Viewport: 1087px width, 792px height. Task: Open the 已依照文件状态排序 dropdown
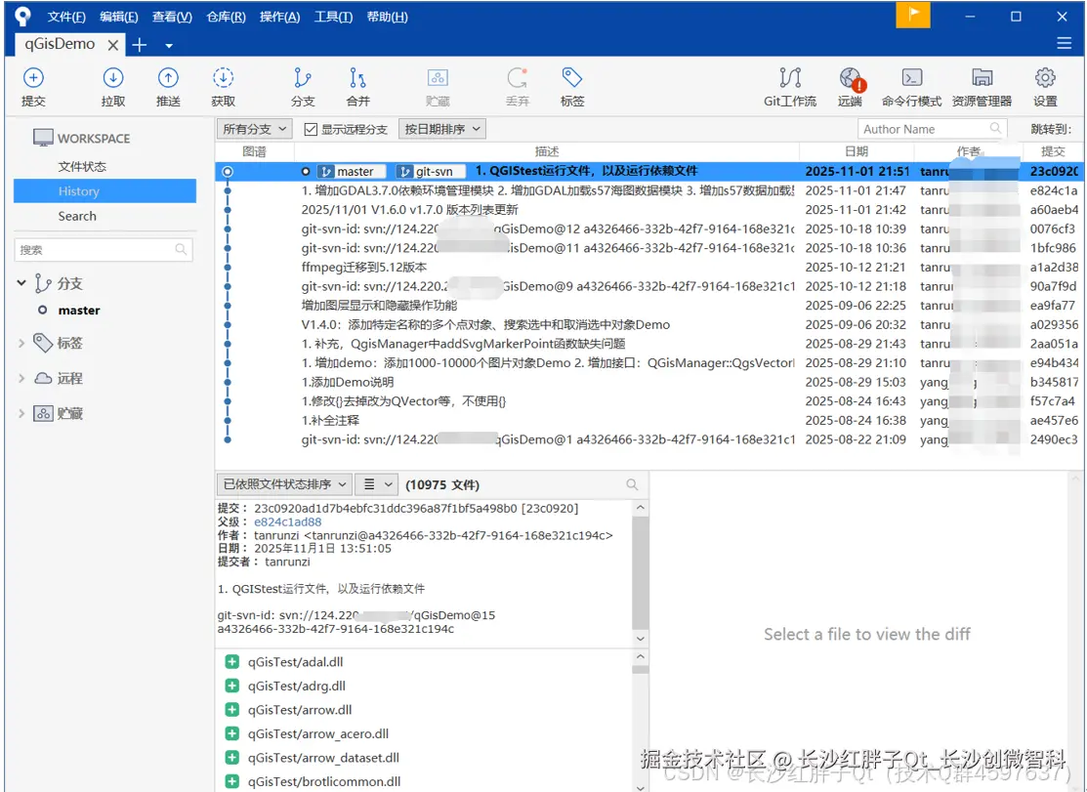[285, 484]
